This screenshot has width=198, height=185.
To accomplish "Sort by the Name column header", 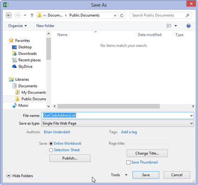I will tap(62, 35).
